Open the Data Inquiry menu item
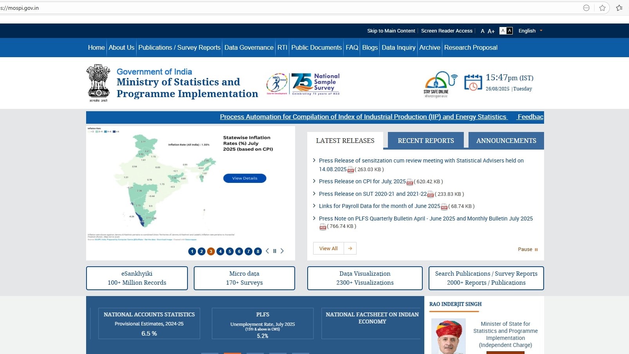 pyautogui.click(x=398, y=47)
